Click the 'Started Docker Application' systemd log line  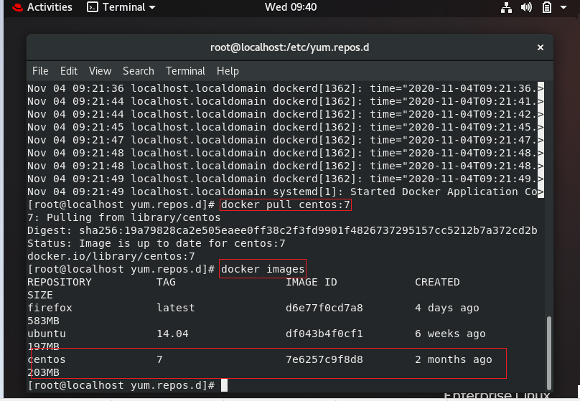[286, 192]
